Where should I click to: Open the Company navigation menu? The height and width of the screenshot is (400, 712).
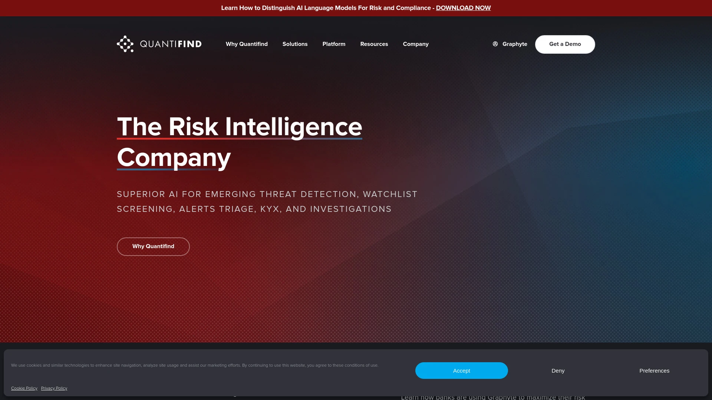coord(415,44)
